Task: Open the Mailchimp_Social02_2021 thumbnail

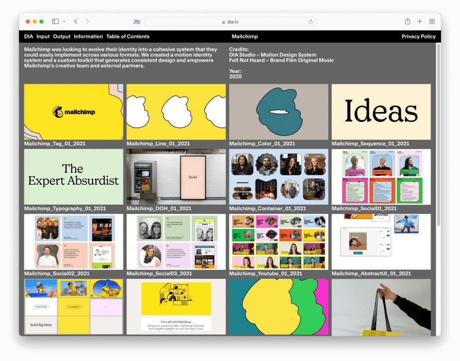Action: [74, 241]
